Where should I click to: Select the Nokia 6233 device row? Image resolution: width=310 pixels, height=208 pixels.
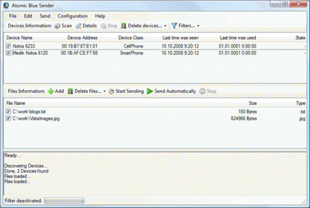coord(155,46)
